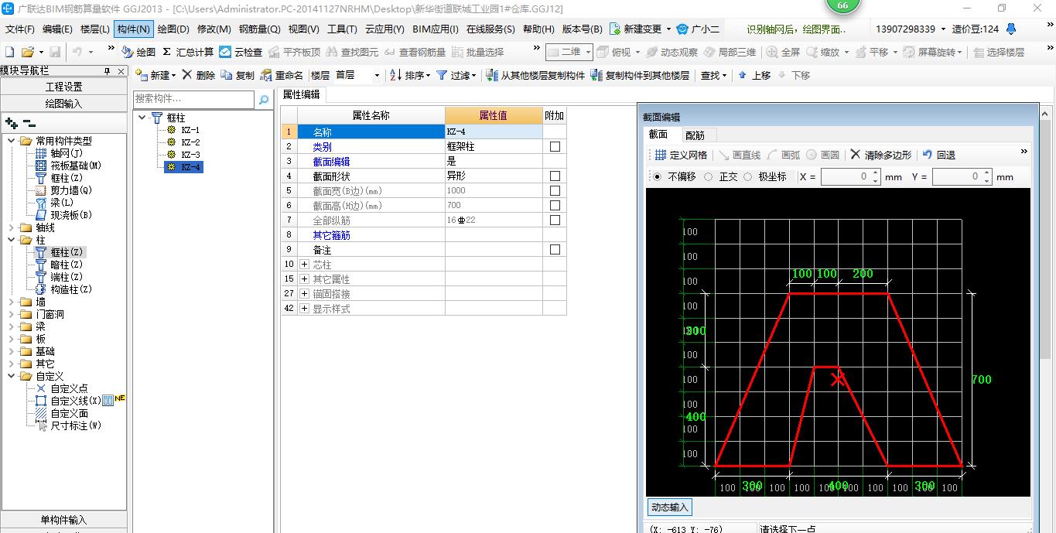Activate 批量选择 batch select tool
Image resolution: width=1056 pixels, height=533 pixels.
pos(477,52)
